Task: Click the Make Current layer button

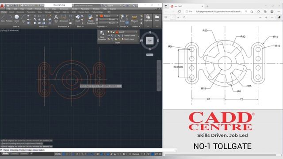Action: click(x=128, y=35)
